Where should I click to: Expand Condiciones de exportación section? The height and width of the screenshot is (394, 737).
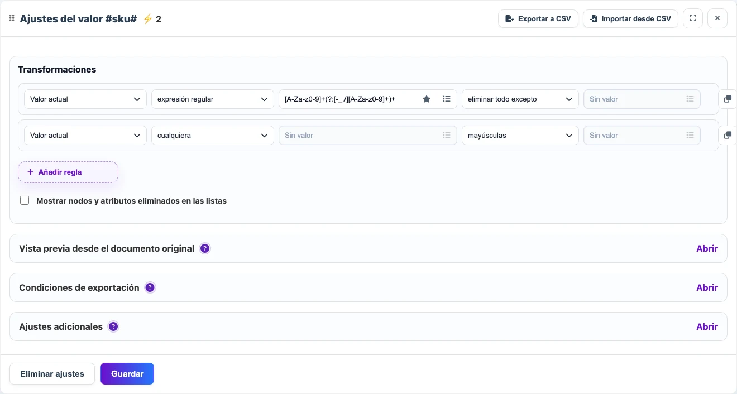707,287
